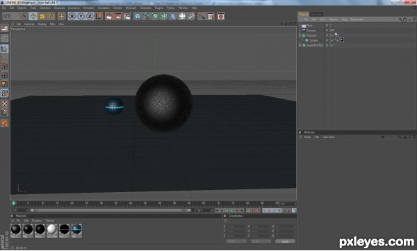
Task: Open the Render Settings icon
Action: (127, 17)
